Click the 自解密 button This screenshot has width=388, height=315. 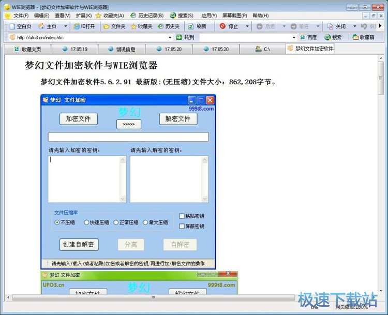pyautogui.click(x=180, y=245)
